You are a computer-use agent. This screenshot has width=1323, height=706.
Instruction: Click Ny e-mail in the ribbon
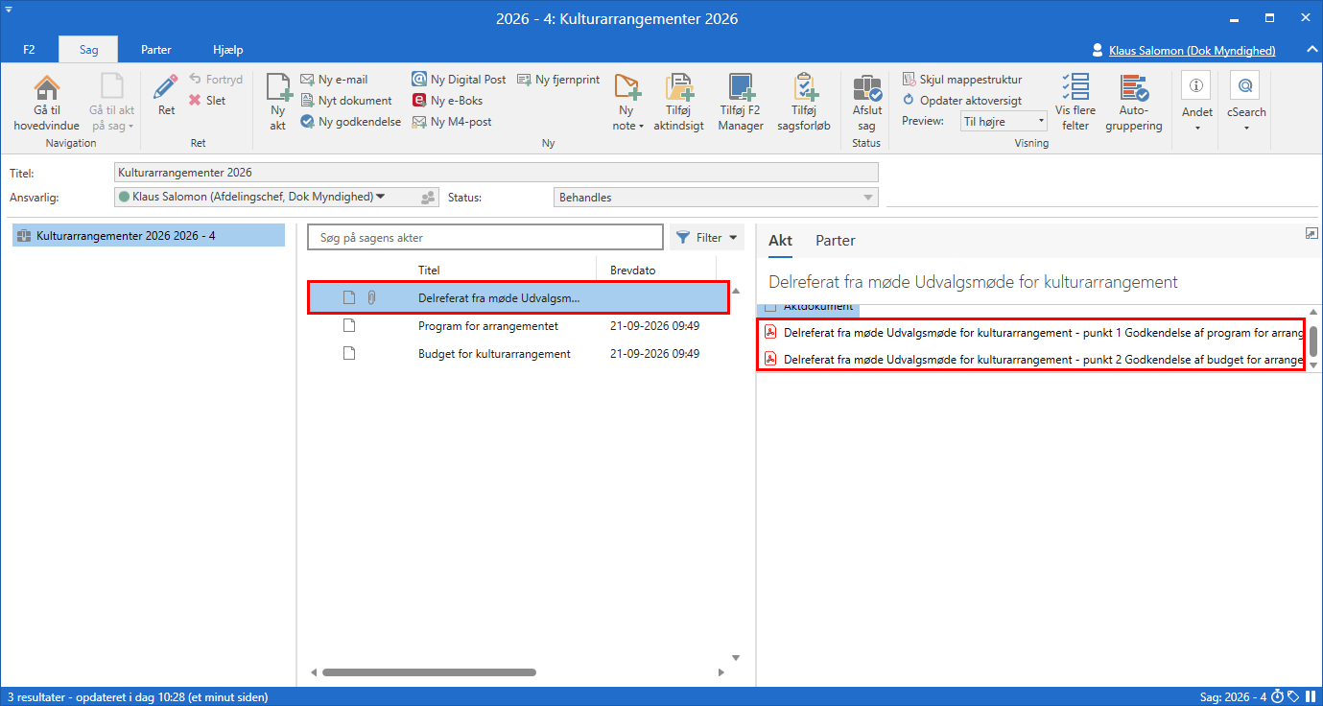click(x=334, y=80)
